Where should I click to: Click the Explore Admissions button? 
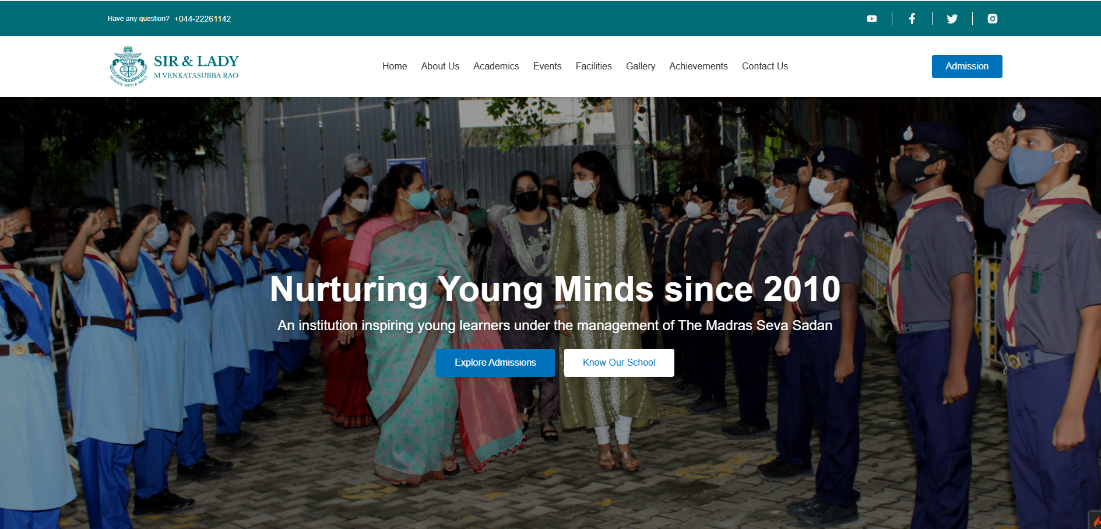[495, 363]
